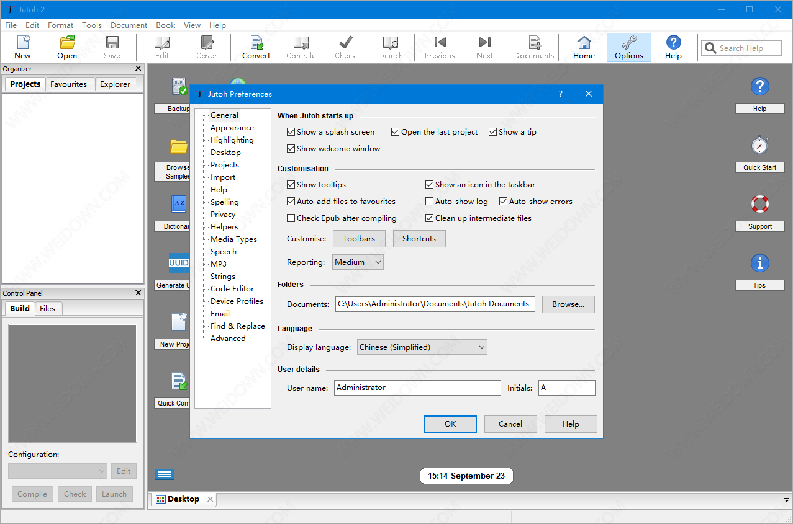Screen dimensions: 793x524
Task: Open the Reporting dropdown set to Medium
Action: 358,262
